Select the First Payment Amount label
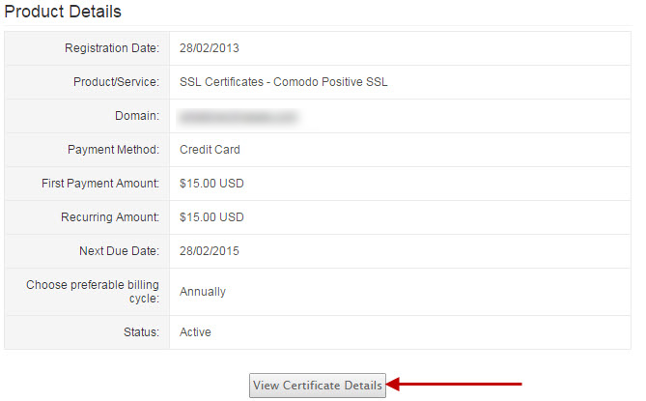The width and height of the screenshot is (646, 401). (100, 184)
